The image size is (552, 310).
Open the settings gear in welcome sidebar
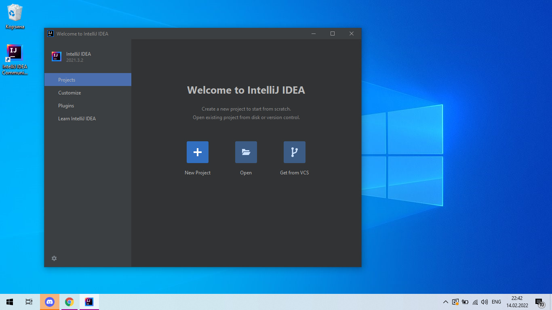tap(54, 258)
